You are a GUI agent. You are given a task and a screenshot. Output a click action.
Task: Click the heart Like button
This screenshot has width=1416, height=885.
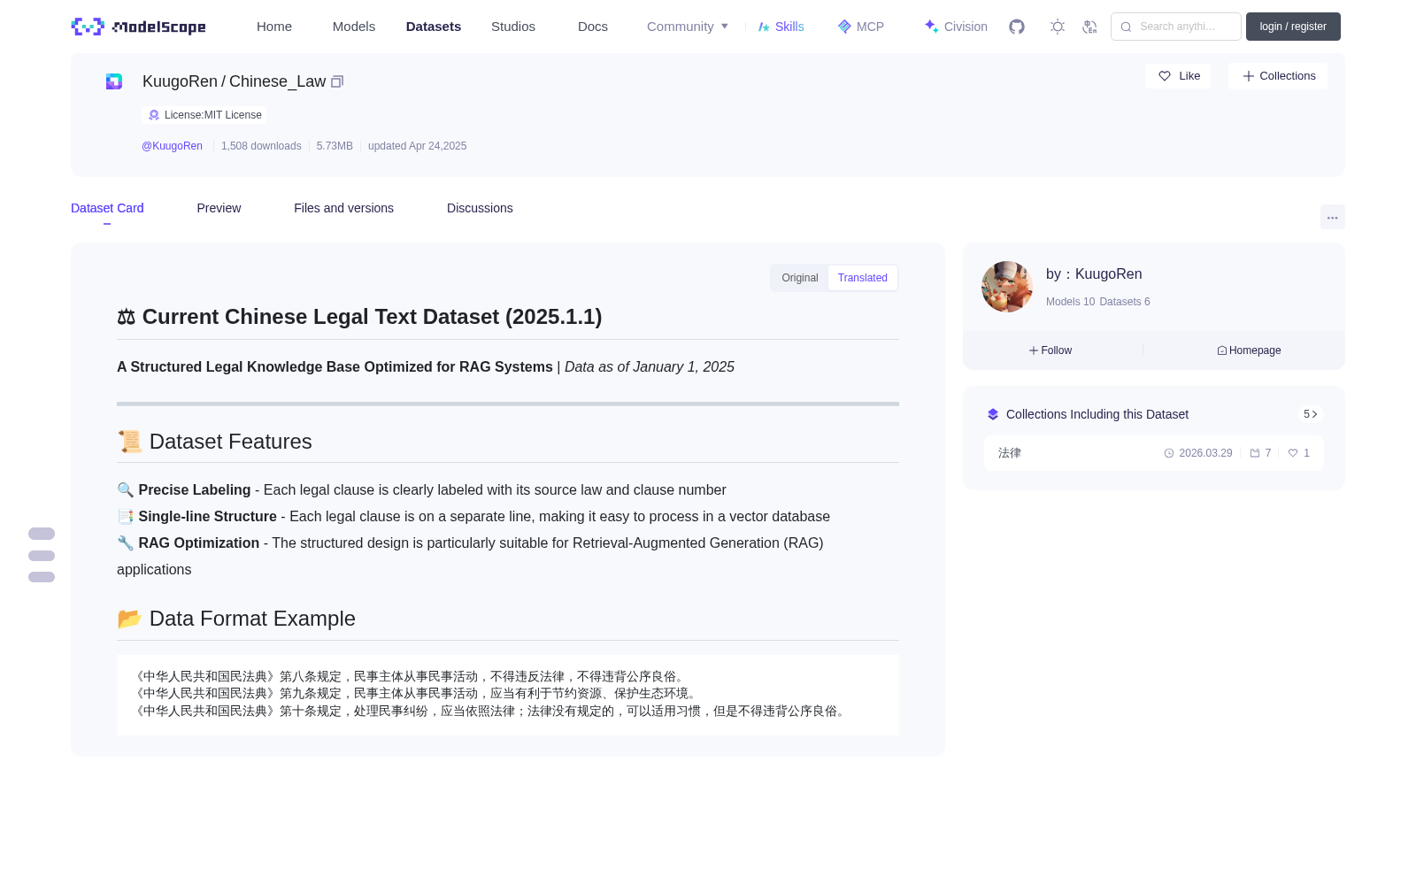(x=1178, y=76)
